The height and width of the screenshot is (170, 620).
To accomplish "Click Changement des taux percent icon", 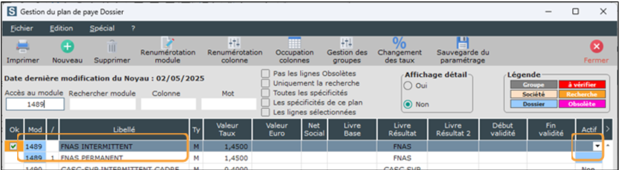I will 399,43.
